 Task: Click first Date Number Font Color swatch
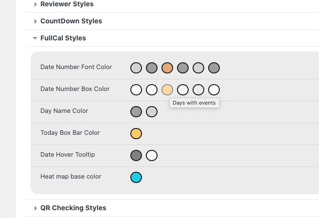tap(136, 68)
